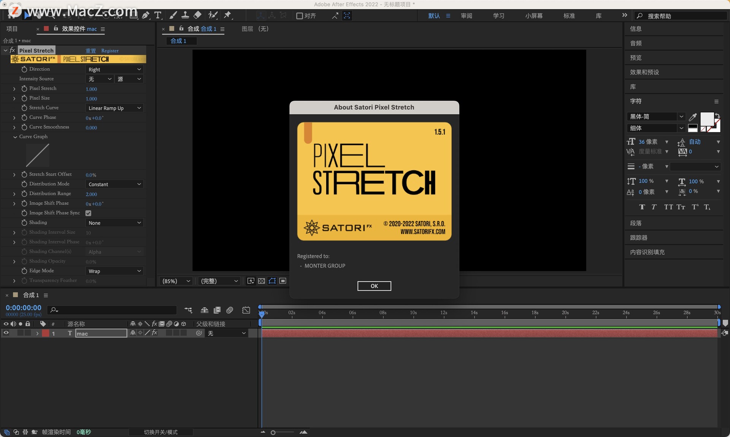Click the Register link on Pixel Stretch effect
The image size is (730, 437).
click(x=109, y=51)
